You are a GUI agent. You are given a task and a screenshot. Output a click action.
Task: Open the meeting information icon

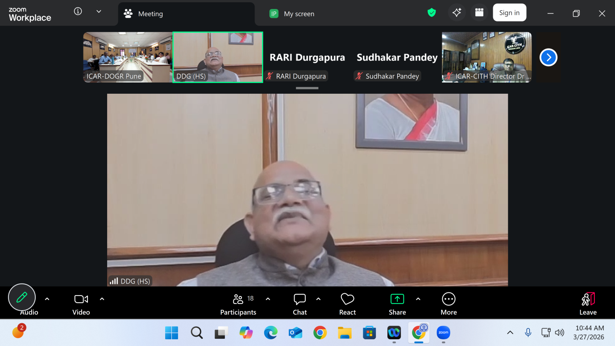pyautogui.click(x=78, y=12)
